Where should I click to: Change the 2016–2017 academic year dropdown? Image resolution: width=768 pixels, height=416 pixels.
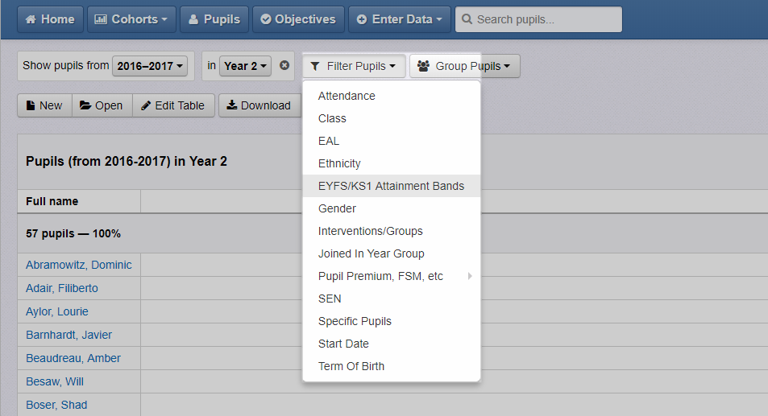150,66
